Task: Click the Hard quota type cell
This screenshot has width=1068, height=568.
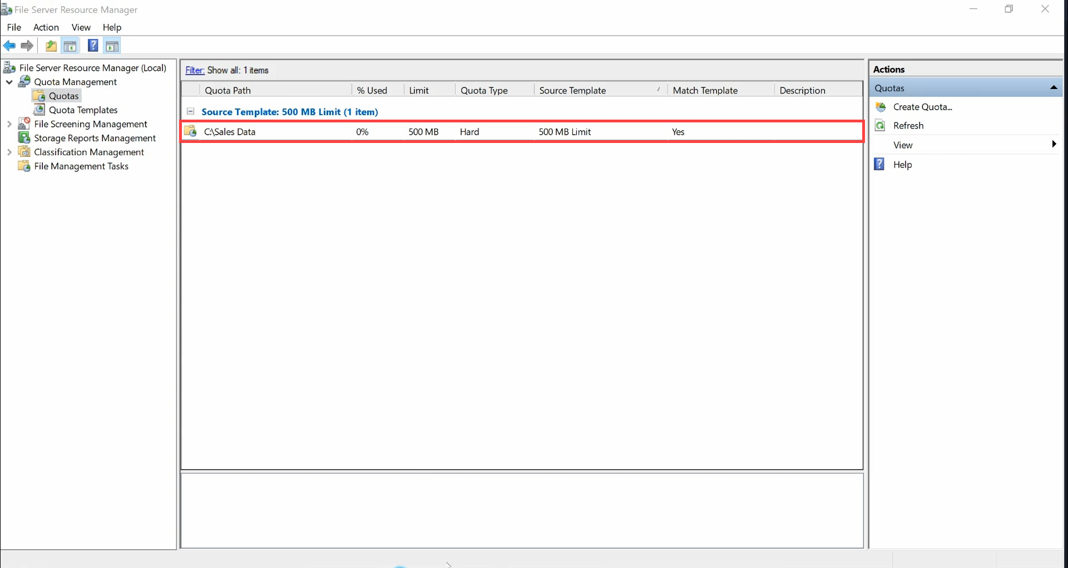Action: point(469,132)
